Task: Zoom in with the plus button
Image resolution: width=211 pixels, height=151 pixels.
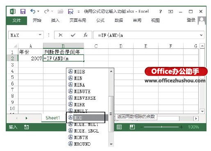Action: [182, 127]
